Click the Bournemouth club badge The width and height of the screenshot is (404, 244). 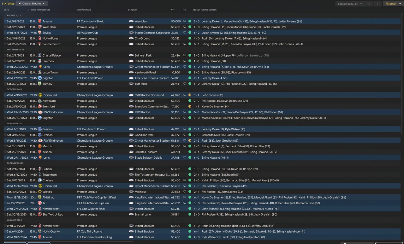tap(40, 44)
